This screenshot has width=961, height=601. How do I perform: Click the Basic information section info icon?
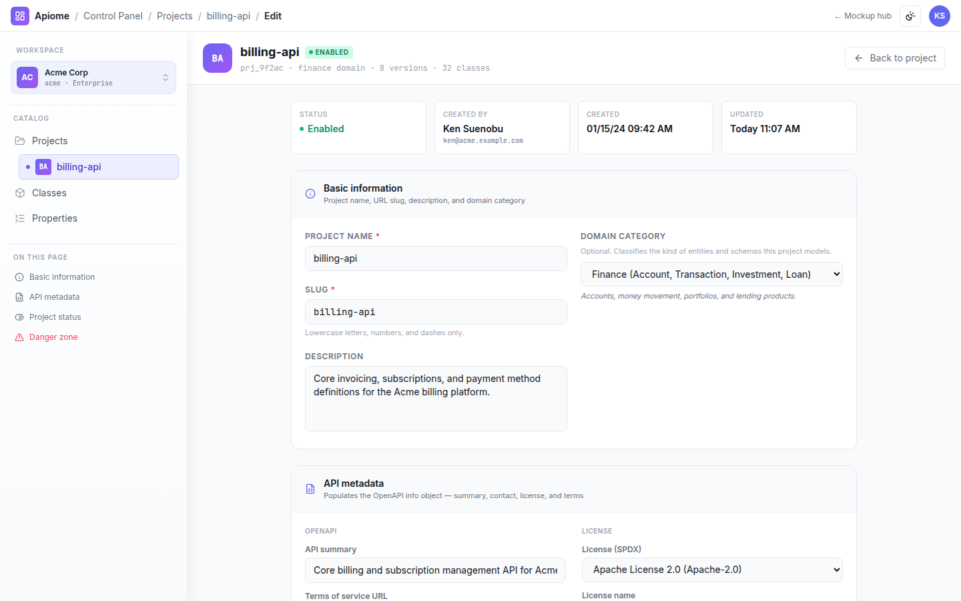[310, 194]
